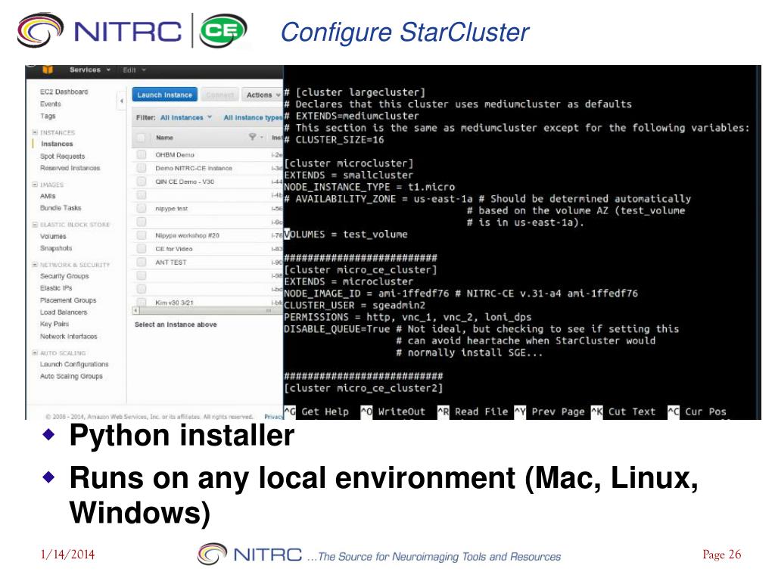Screen dimensions: 775x581
Task: Click the [cluster microcluster] line in terminal
Action: point(348,163)
